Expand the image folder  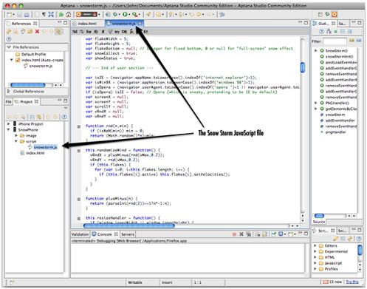coord(16,135)
